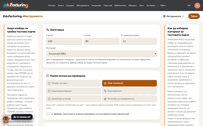Open Шоурум in navigation
Image resolution: width=203 pixels, height=126 pixels.
click(x=70, y=5)
